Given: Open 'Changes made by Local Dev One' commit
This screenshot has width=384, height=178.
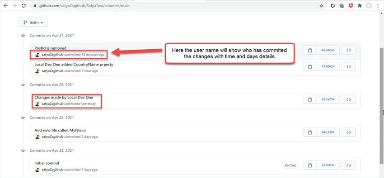Looking at the screenshot, I should coord(64,97).
